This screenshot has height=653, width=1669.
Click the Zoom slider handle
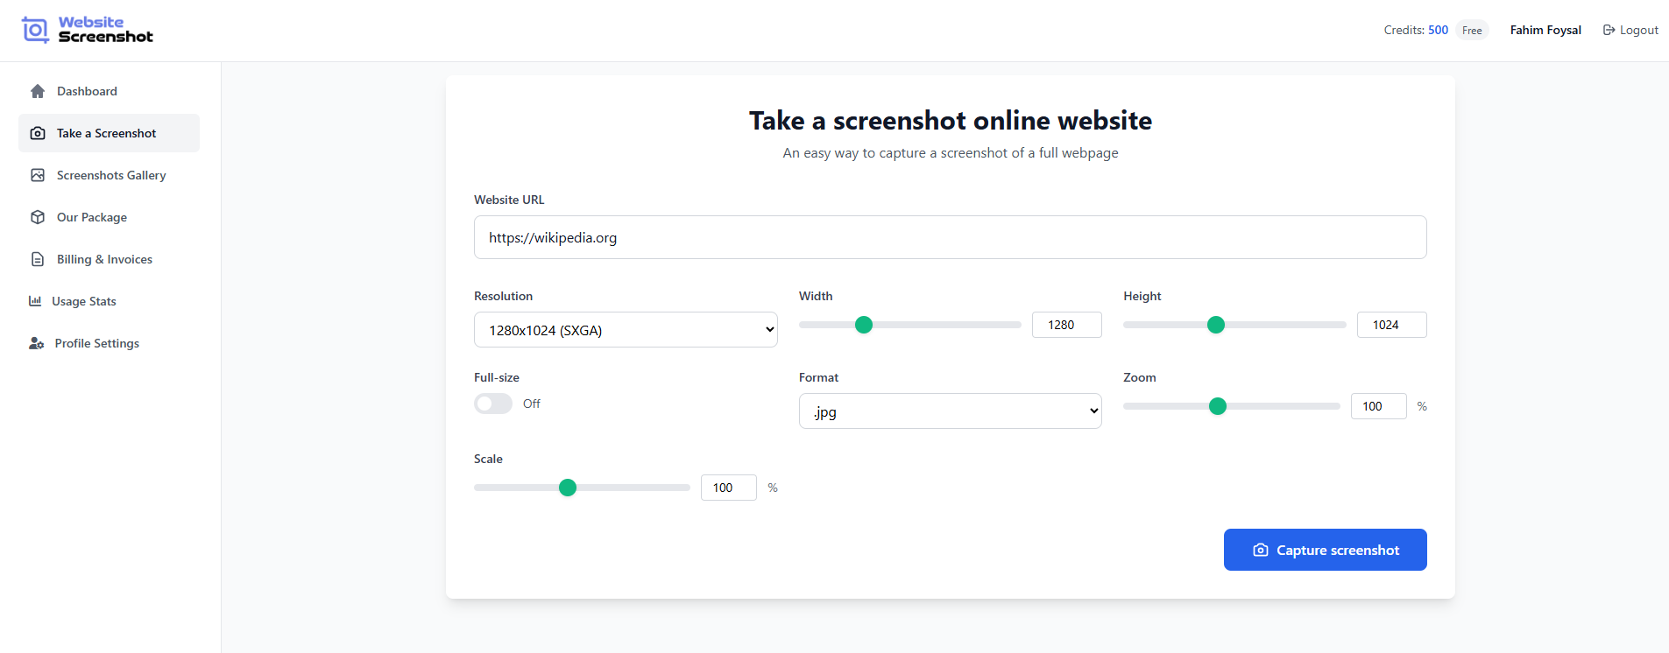pos(1218,406)
